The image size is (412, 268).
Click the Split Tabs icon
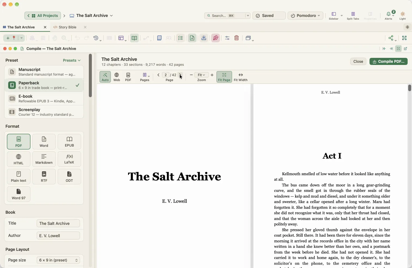tap(353, 16)
